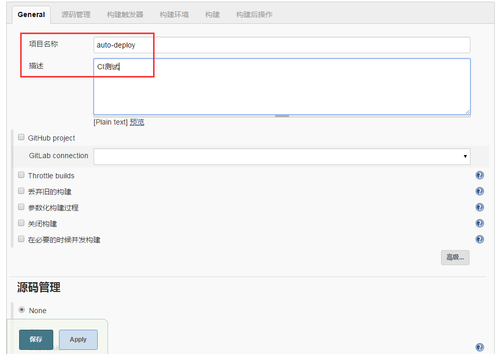500x354 pixels.
Task: Open the 构建后操作 tab
Action: pos(254,14)
